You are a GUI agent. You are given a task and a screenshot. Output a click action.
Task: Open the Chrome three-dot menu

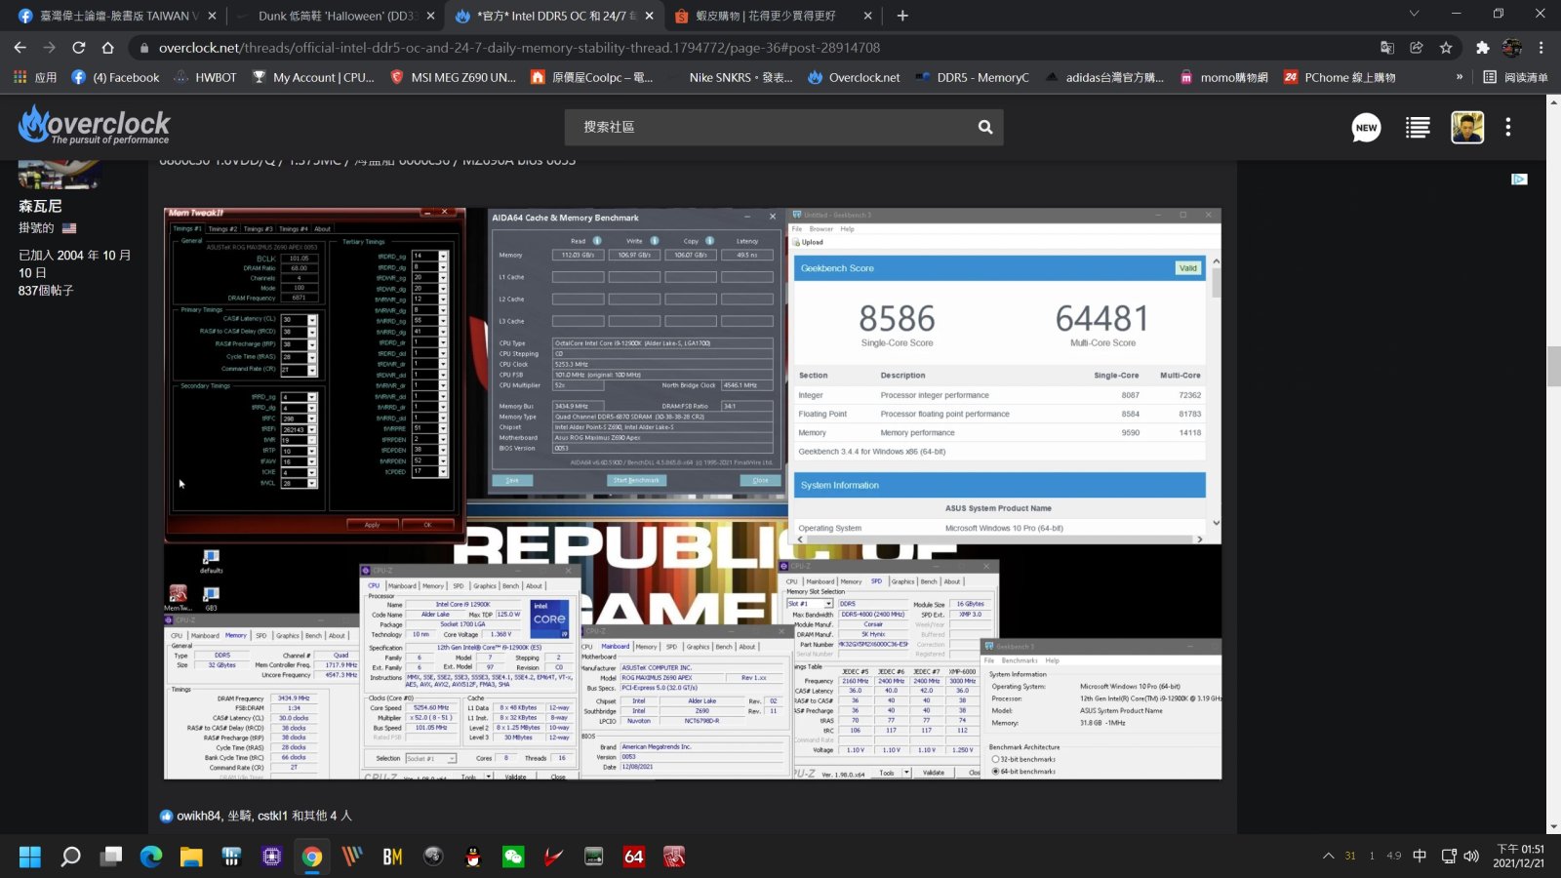(x=1541, y=47)
